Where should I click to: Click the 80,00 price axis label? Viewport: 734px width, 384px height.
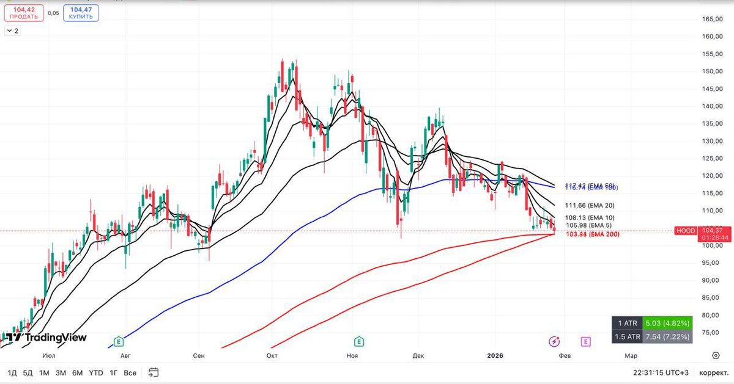coord(711,315)
